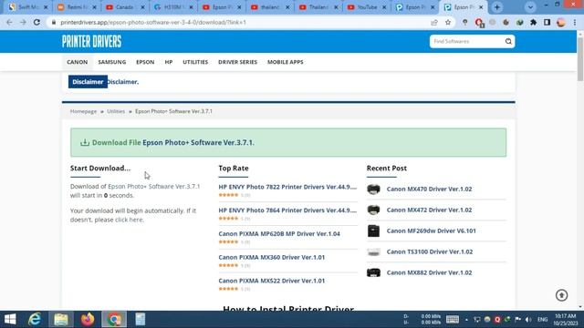
Task: Open the MOBILE APPS menu item
Action: (286, 62)
